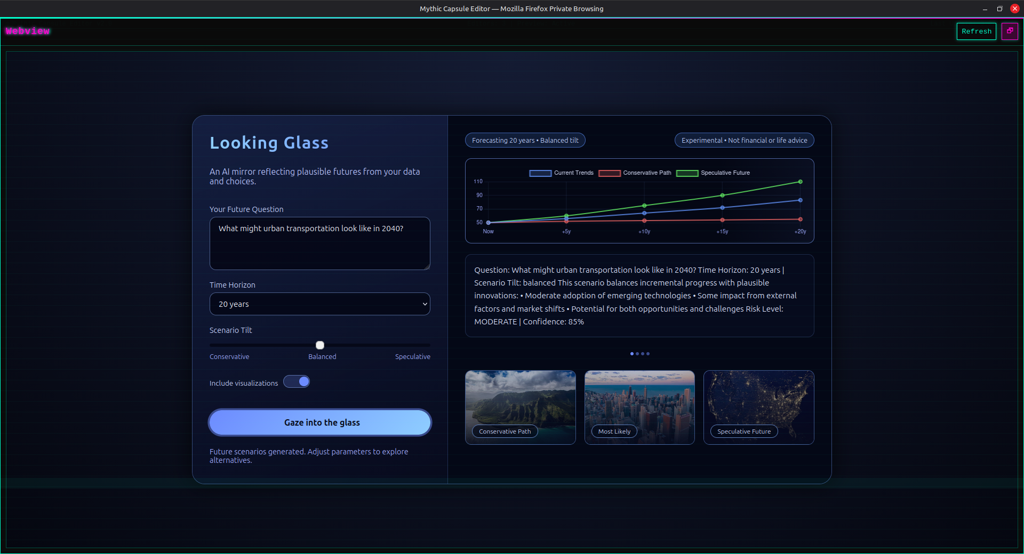The image size is (1024, 554).
Task: Click inside the Your Future Question text box
Action: click(319, 243)
